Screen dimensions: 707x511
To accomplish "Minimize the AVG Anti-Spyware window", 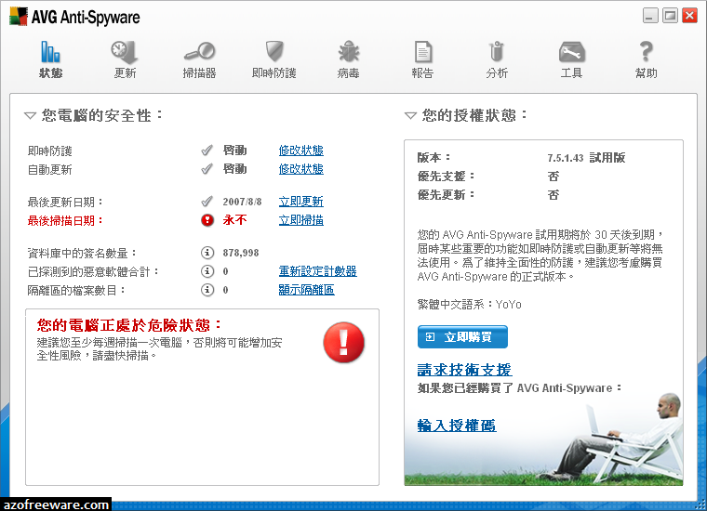I will pos(650,16).
